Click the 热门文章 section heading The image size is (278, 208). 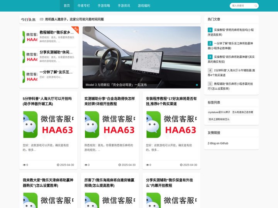click(214, 19)
